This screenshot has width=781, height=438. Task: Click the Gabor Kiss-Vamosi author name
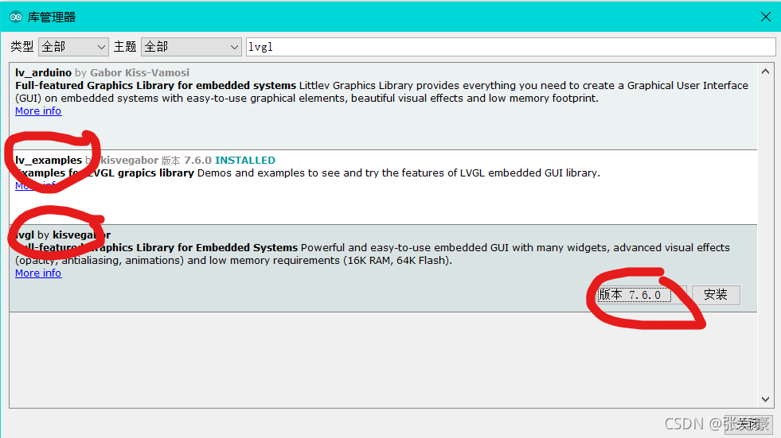[x=139, y=72]
